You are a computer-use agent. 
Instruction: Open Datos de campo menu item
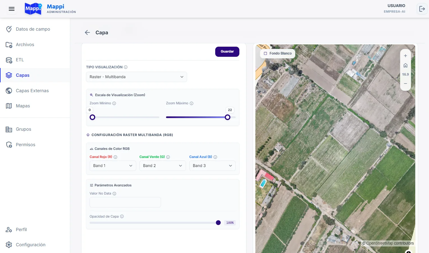pos(35,29)
